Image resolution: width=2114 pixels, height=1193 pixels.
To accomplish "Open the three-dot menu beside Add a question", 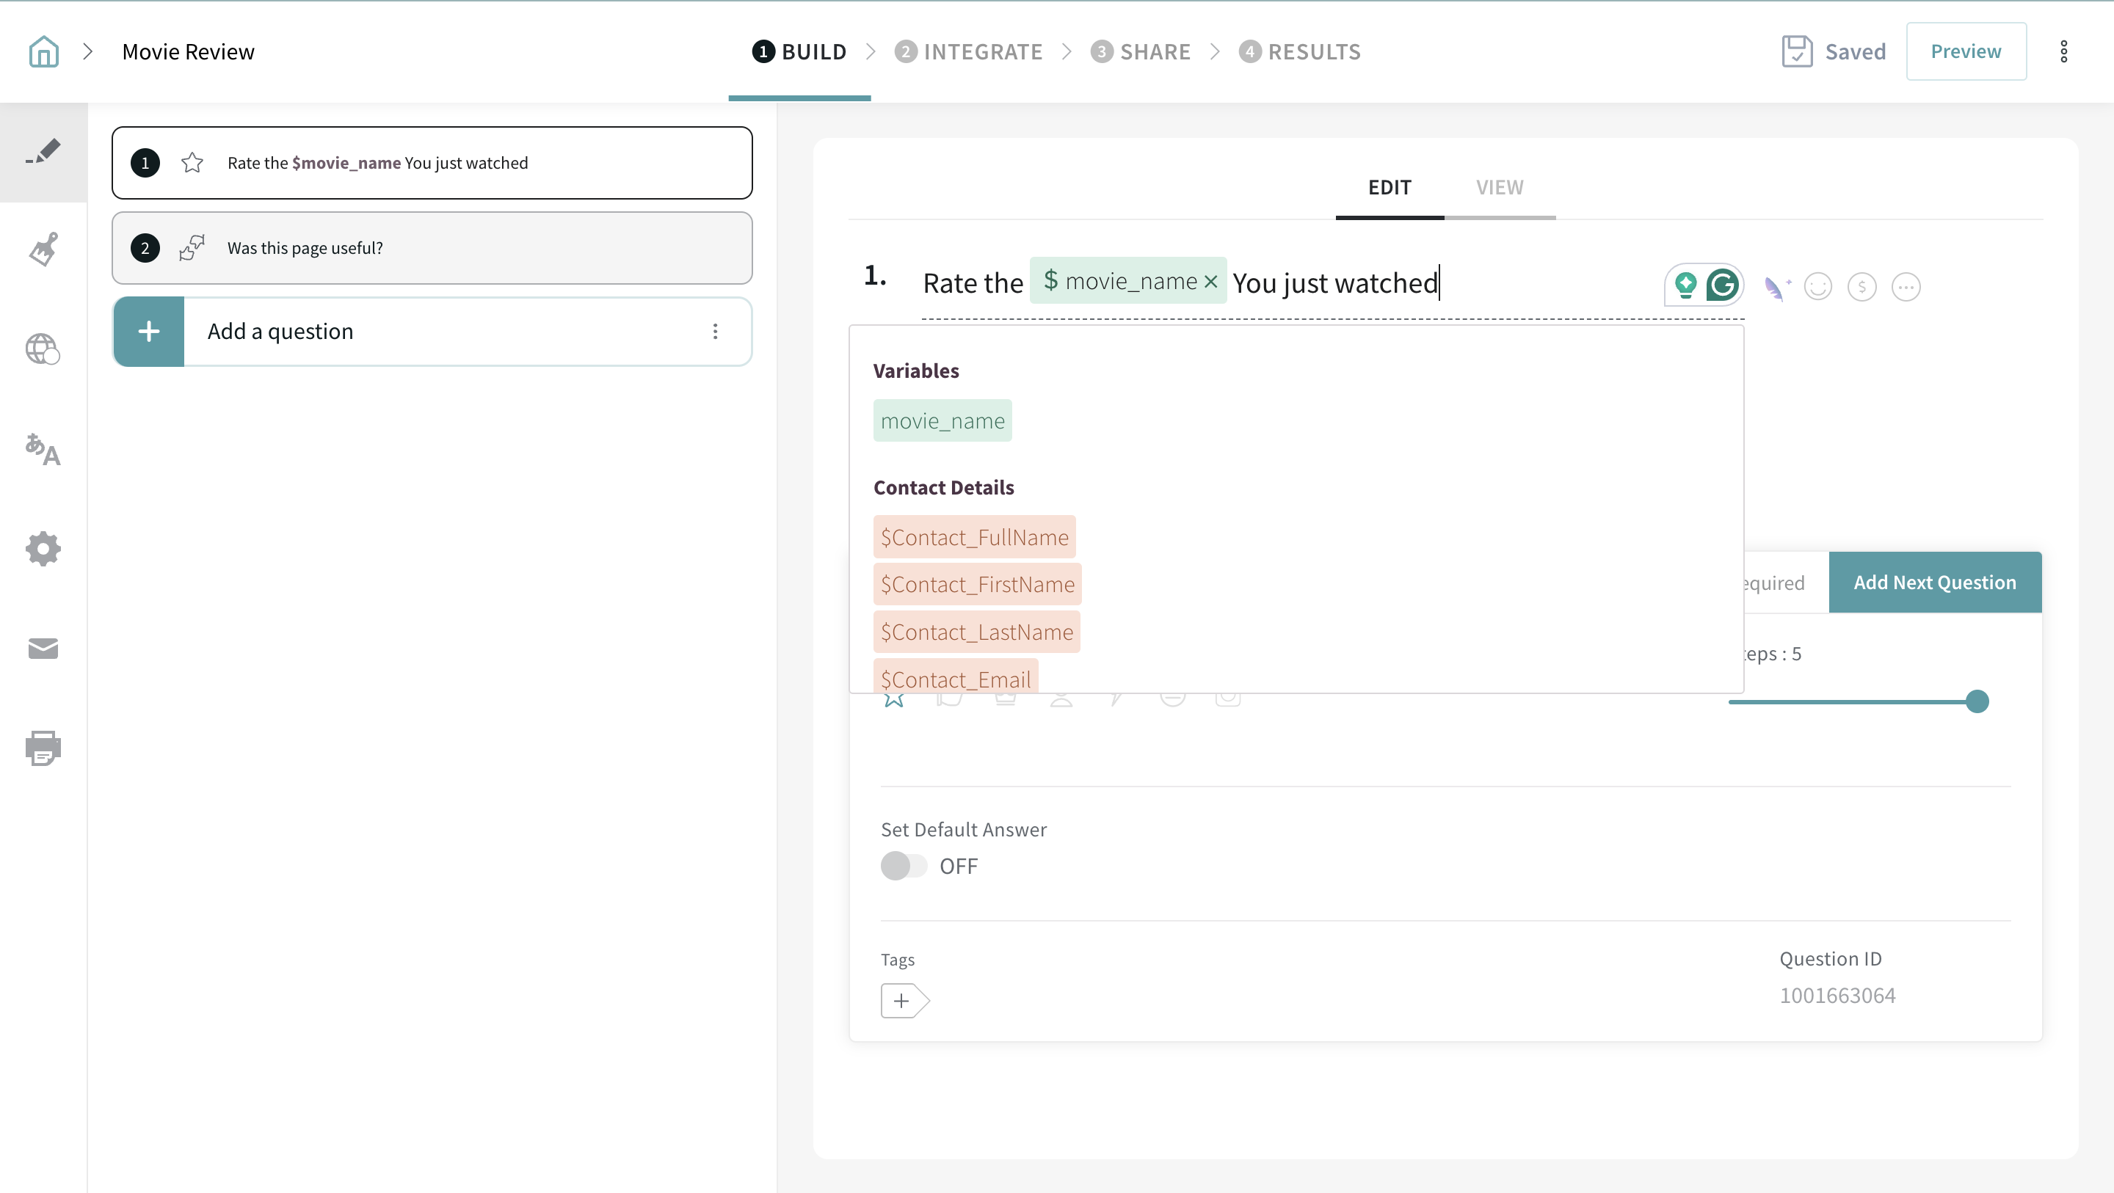I will [x=715, y=332].
